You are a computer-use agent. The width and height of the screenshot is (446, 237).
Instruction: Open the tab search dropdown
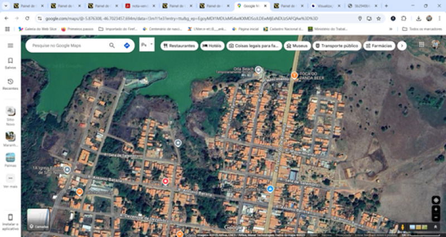pos(6,6)
